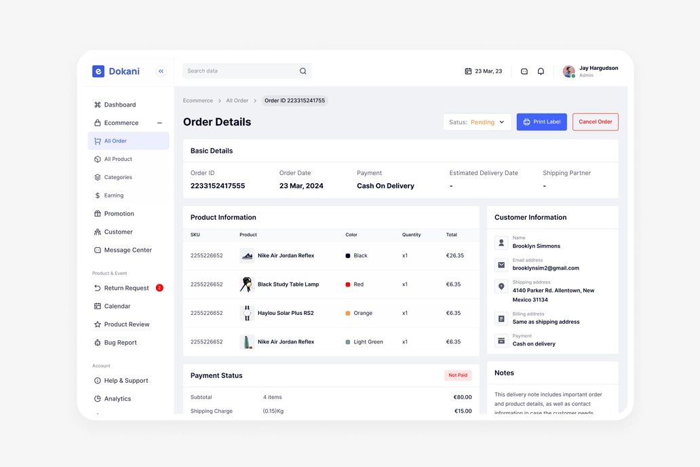Click the Dokani logo icon
This screenshot has height=467, width=700.
pos(98,71)
